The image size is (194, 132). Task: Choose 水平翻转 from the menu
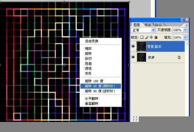tap(92, 98)
